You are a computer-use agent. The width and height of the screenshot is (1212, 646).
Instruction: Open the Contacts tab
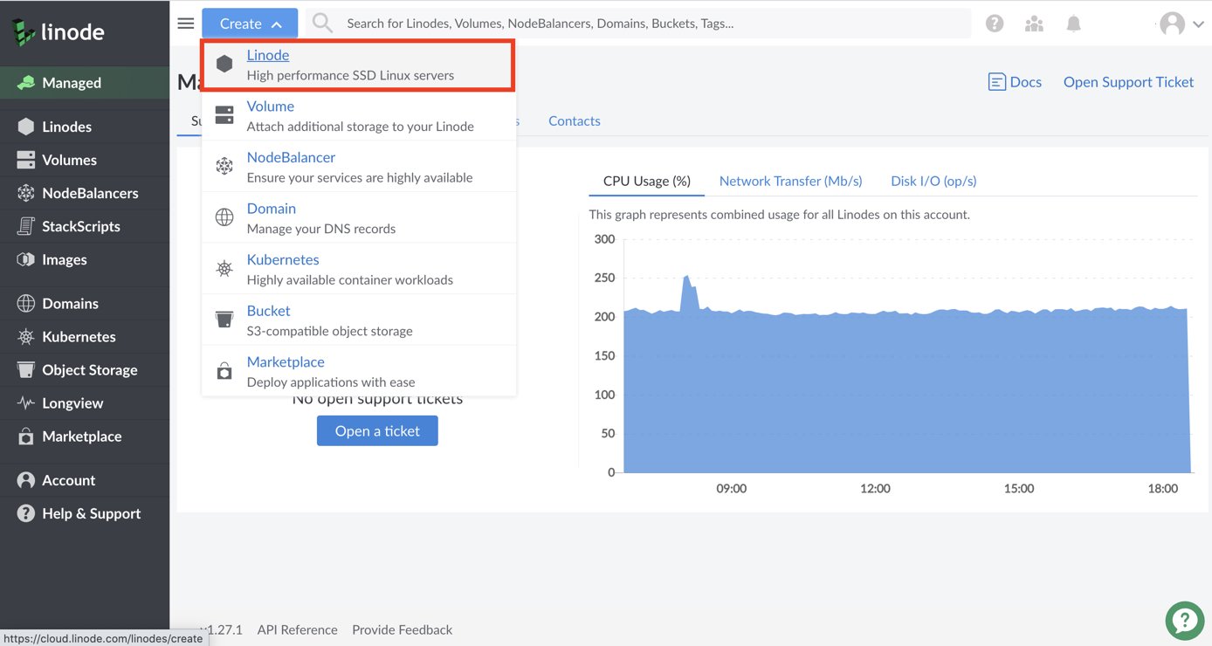pos(574,121)
